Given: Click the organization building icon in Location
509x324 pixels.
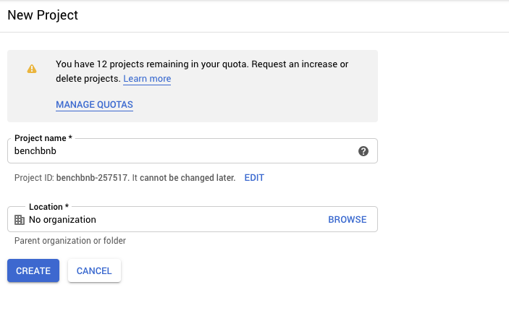Looking at the screenshot, I should coord(20,220).
